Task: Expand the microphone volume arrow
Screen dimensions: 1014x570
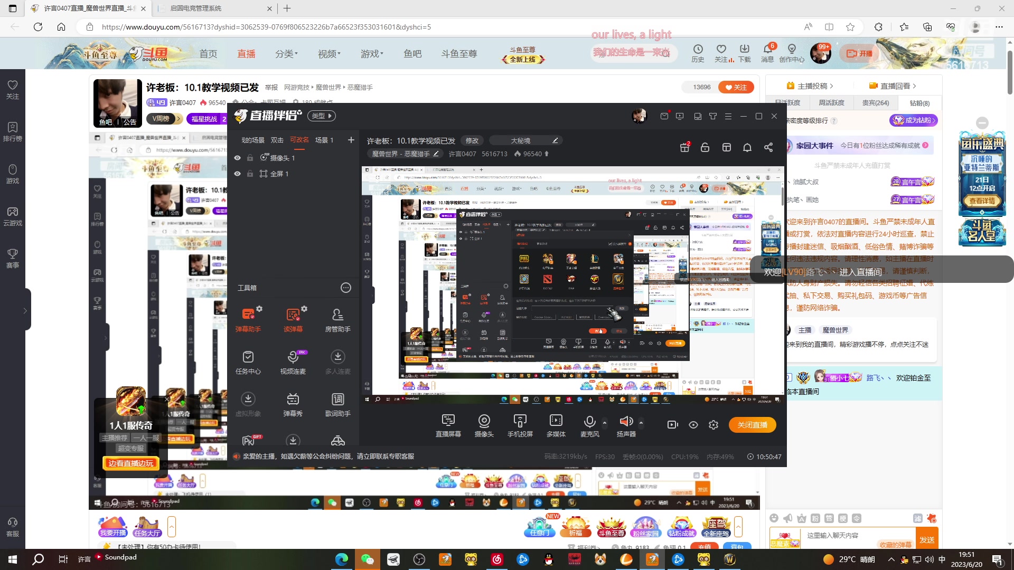Action: [605, 422]
